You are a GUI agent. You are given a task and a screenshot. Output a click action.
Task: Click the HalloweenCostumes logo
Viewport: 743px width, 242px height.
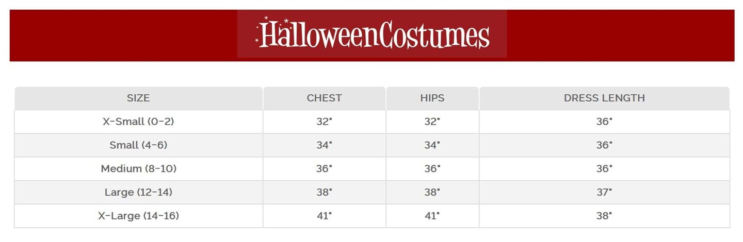pos(372,34)
